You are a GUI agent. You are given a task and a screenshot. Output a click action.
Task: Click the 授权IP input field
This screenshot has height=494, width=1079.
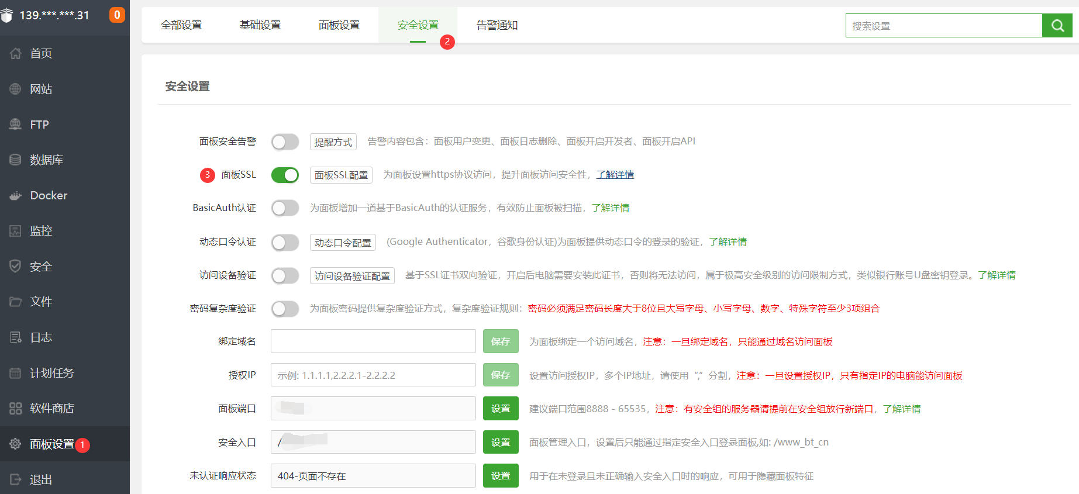coord(373,375)
